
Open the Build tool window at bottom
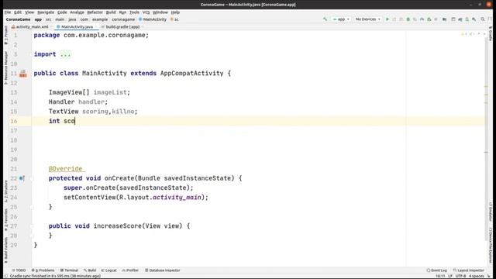(x=90, y=270)
